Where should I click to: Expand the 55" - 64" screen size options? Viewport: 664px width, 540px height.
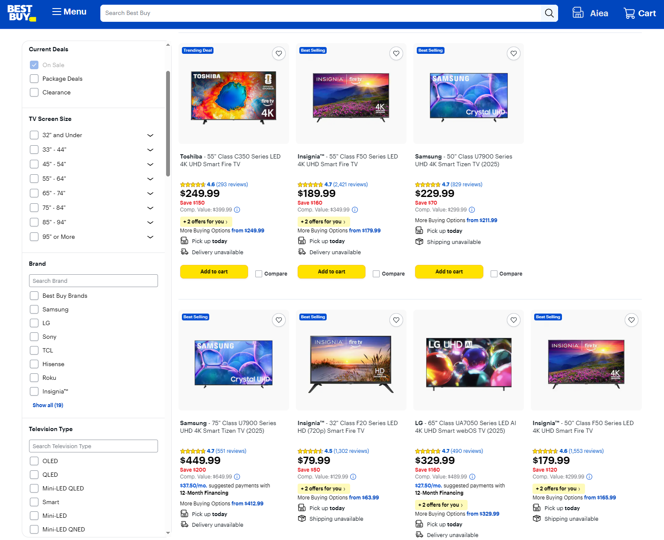150,179
